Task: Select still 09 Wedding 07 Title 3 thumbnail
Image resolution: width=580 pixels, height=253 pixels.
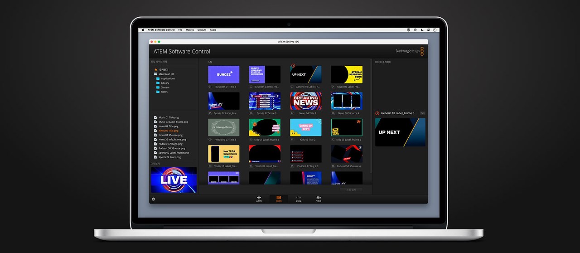Action: click(224, 127)
